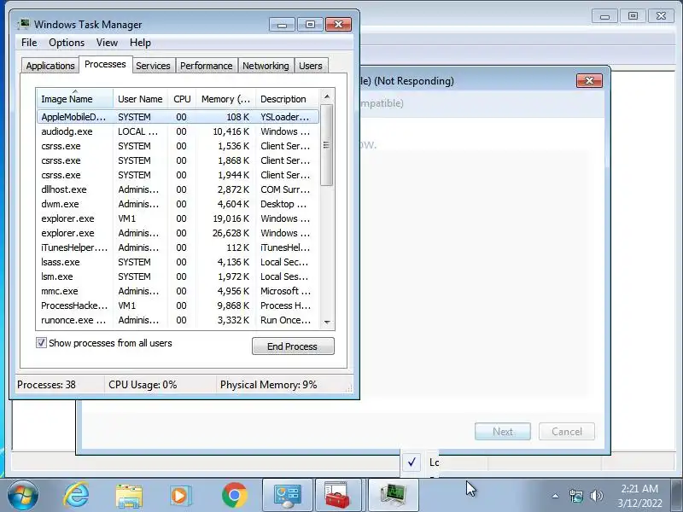This screenshot has height=512, width=683.
Task: Click the process list scrollbar thumb
Action: point(327,145)
